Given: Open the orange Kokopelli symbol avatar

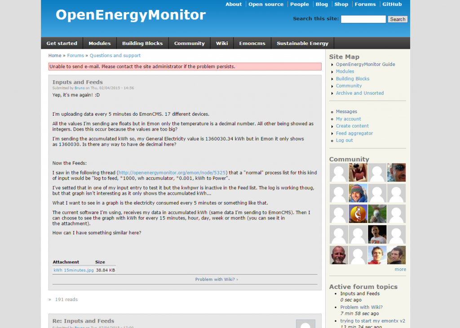Looking at the screenshot, I should [x=358, y=214].
